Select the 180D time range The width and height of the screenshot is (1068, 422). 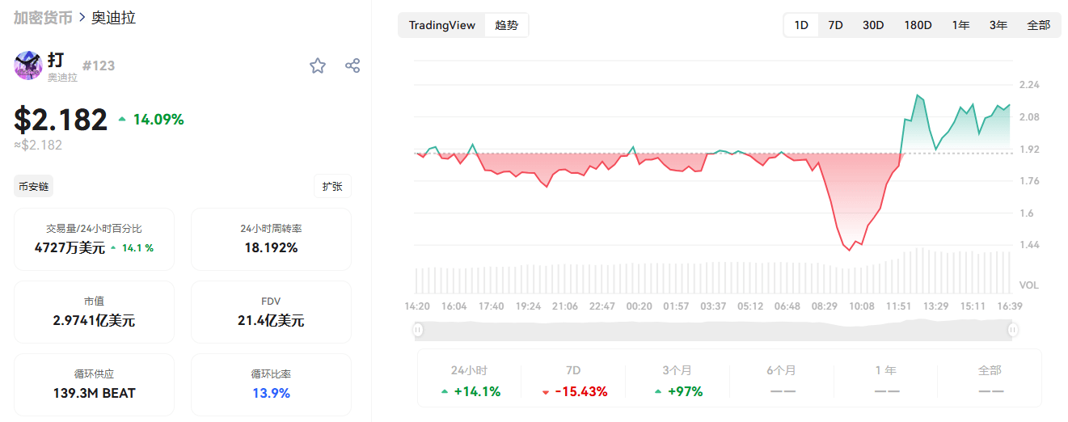point(918,25)
